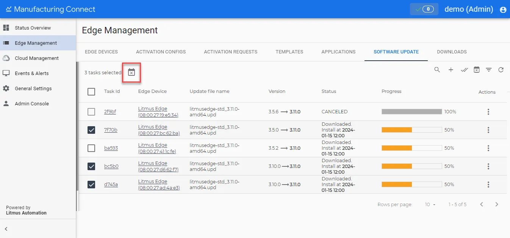The image size is (510, 238).
Task: Check the checkbox for task 2f9bf
Action: pos(91,112)
